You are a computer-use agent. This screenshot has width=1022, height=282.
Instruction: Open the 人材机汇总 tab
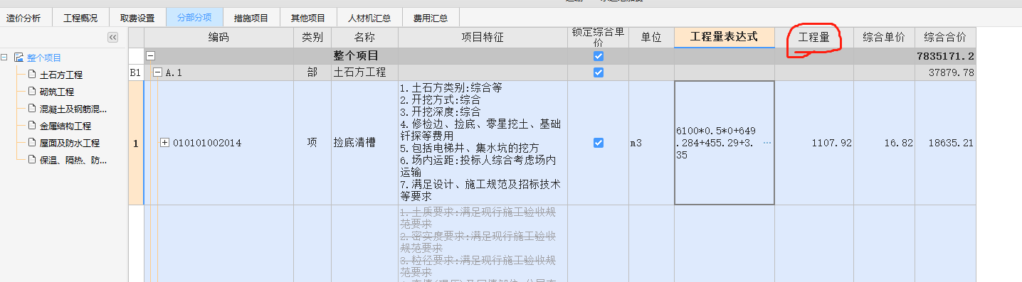369,18
